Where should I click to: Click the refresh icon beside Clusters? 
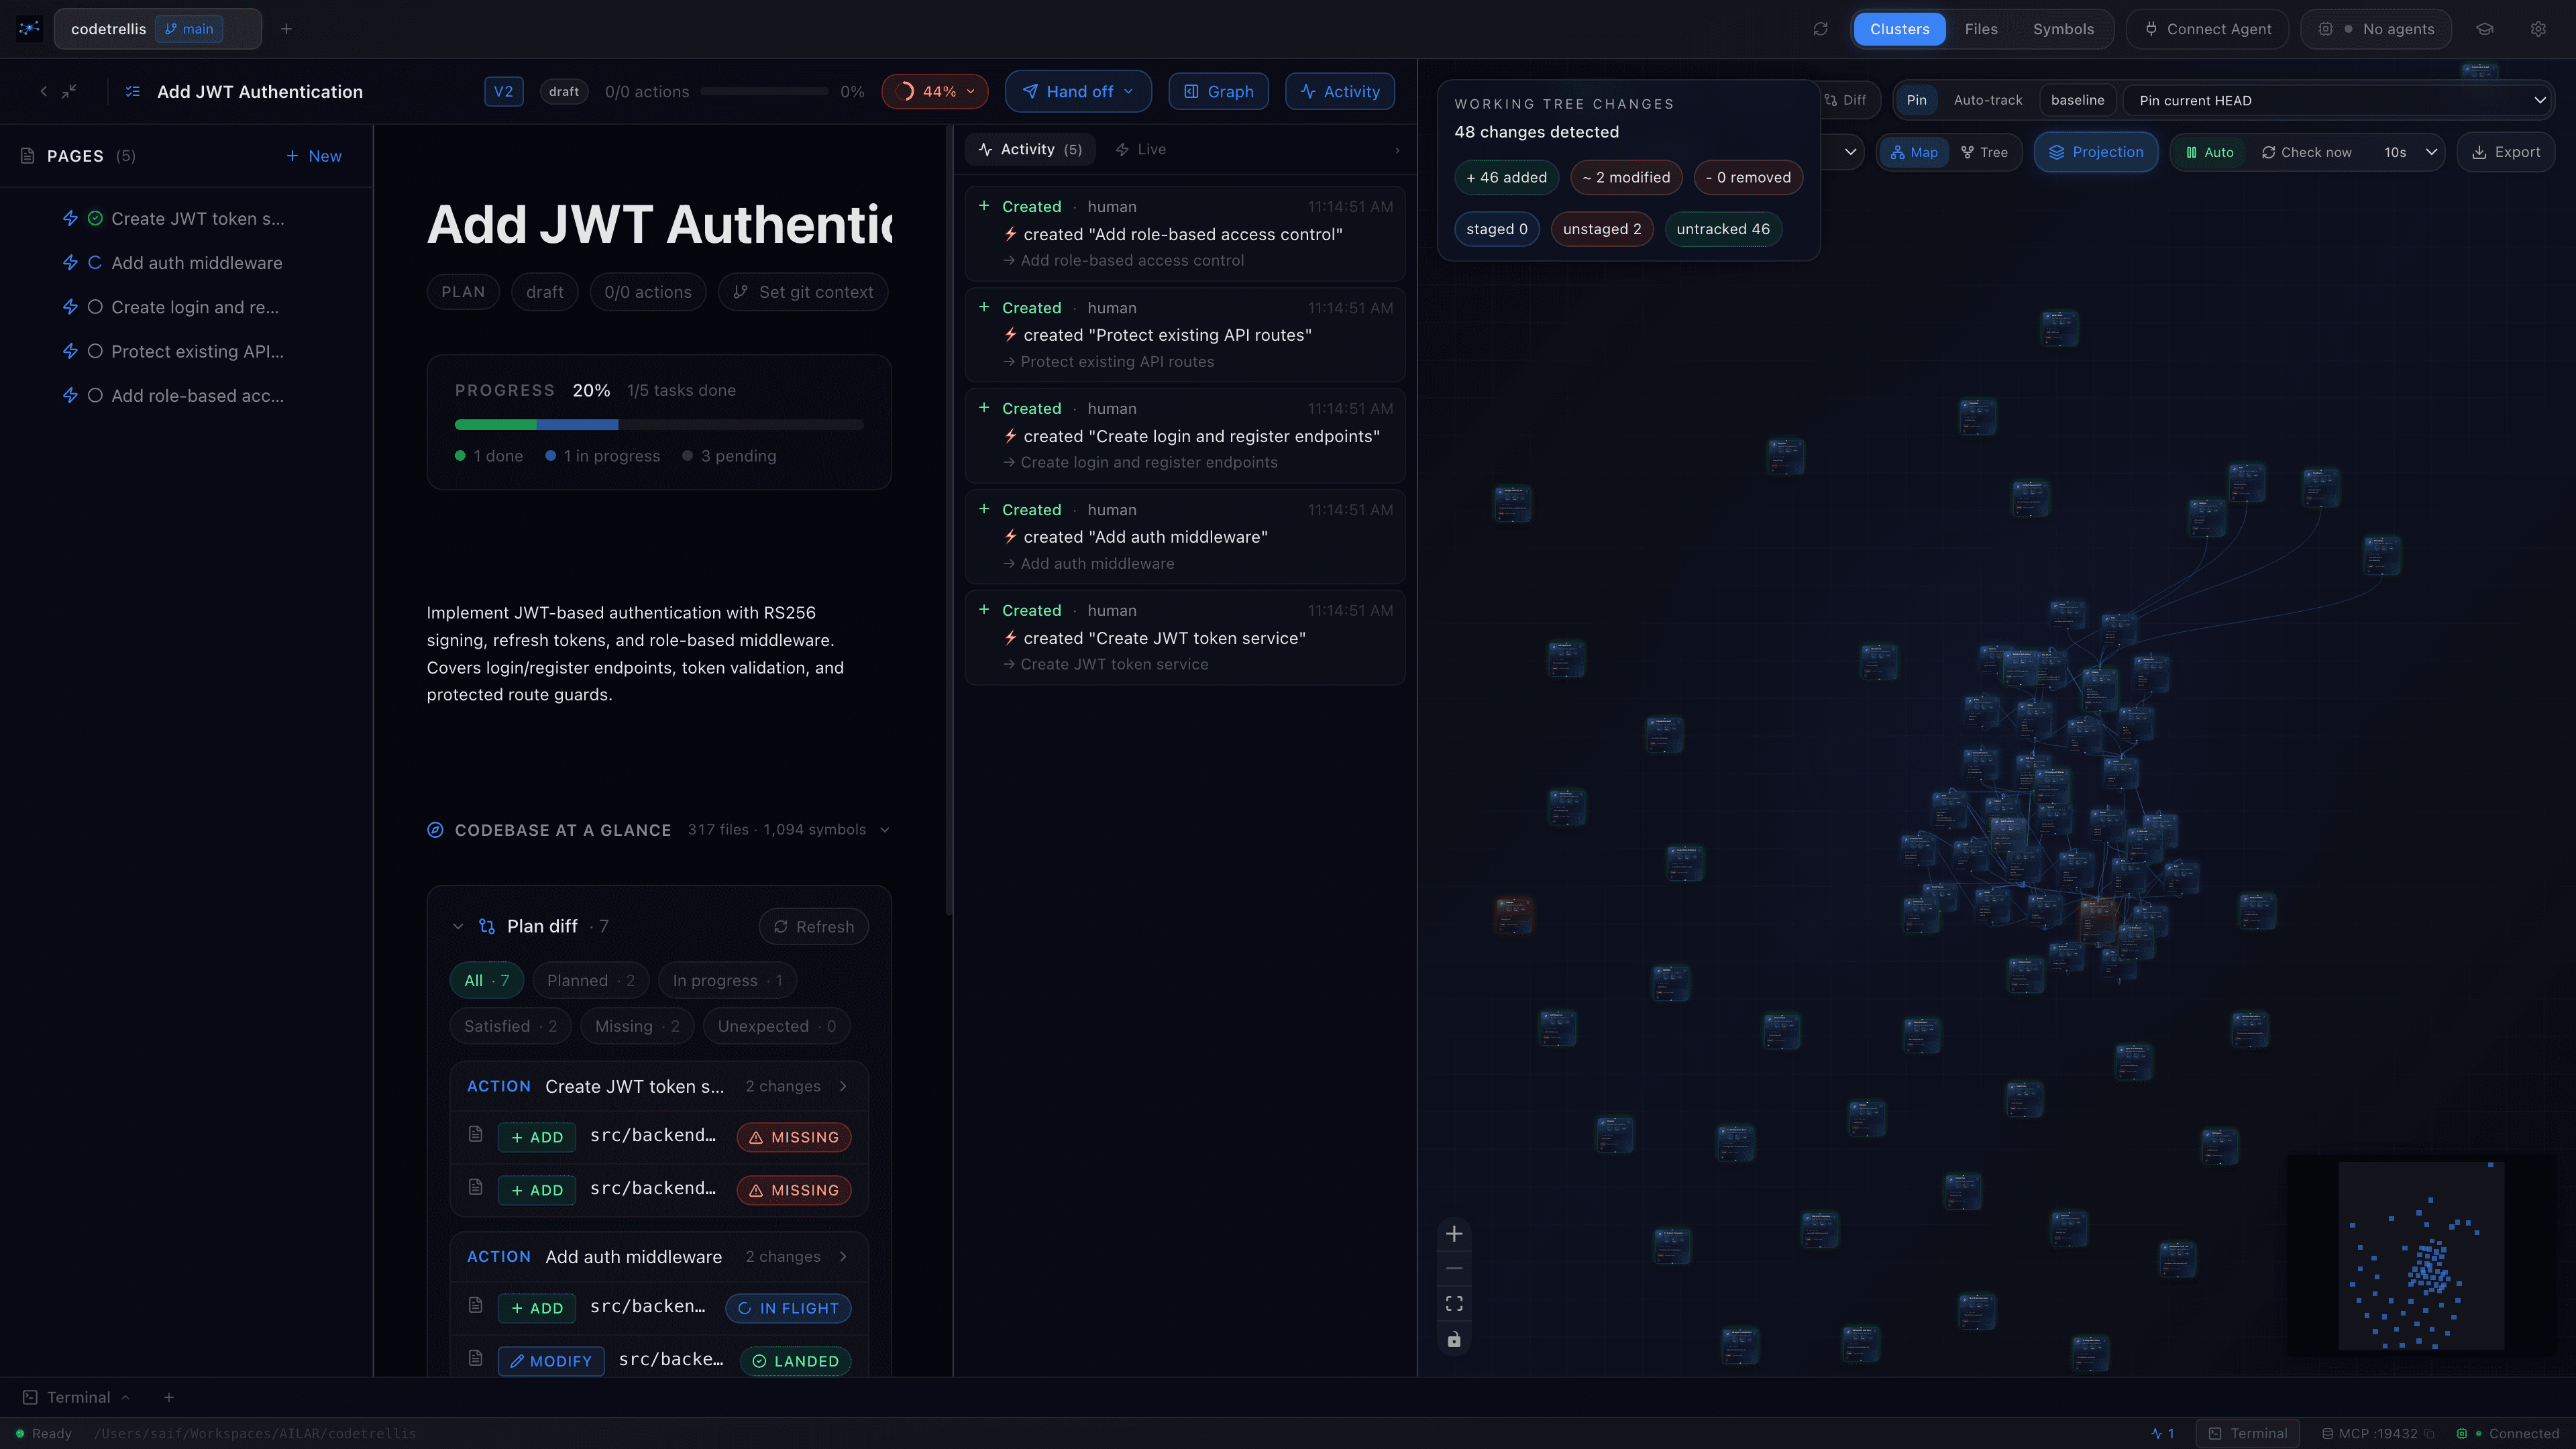[1820, 29]
